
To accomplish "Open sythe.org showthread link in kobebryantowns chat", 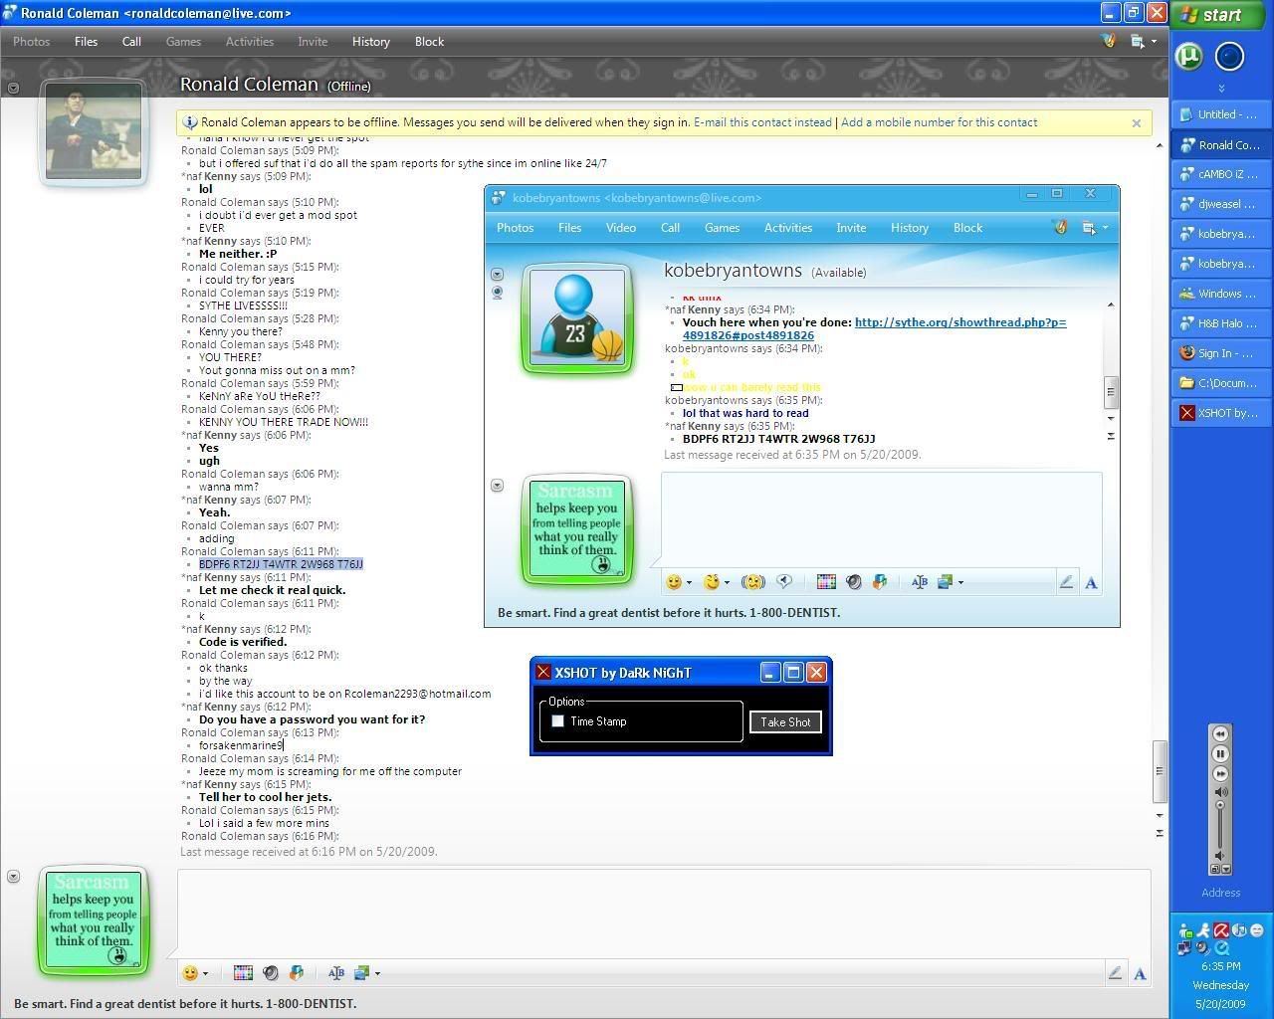I will 874,328.
